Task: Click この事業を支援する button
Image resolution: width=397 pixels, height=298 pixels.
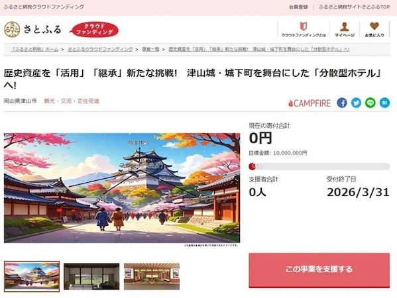Action: [x=319, y=270]
